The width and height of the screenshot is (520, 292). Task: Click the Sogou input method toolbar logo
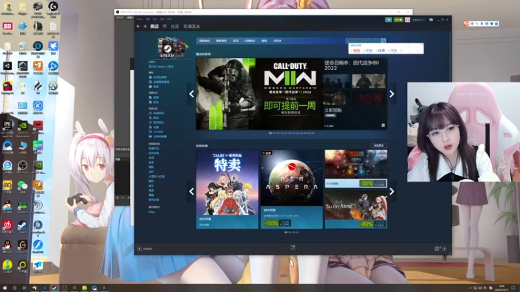[x=466, y=23]
